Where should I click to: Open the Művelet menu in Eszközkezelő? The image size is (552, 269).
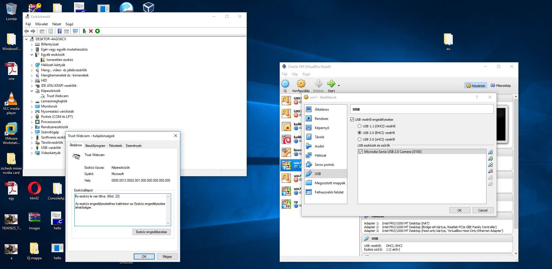tap(41, 24)
